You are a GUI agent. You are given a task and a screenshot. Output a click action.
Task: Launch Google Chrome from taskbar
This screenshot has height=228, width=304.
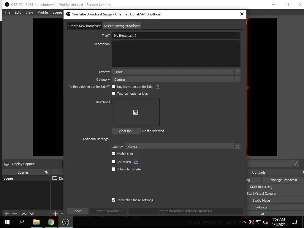coord(51,222)
